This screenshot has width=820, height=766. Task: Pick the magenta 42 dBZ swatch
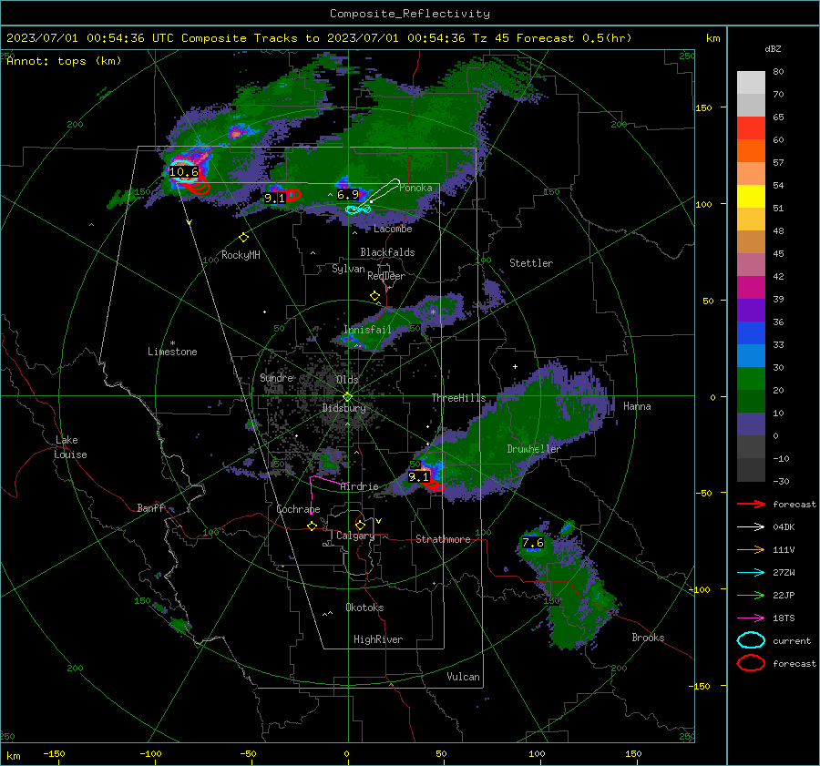[751, 288]
